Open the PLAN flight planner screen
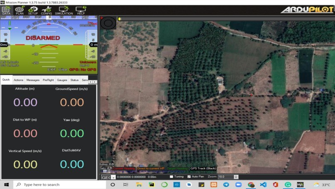The height and width of the screenshot is (189, 335). [x=20, y=10]
